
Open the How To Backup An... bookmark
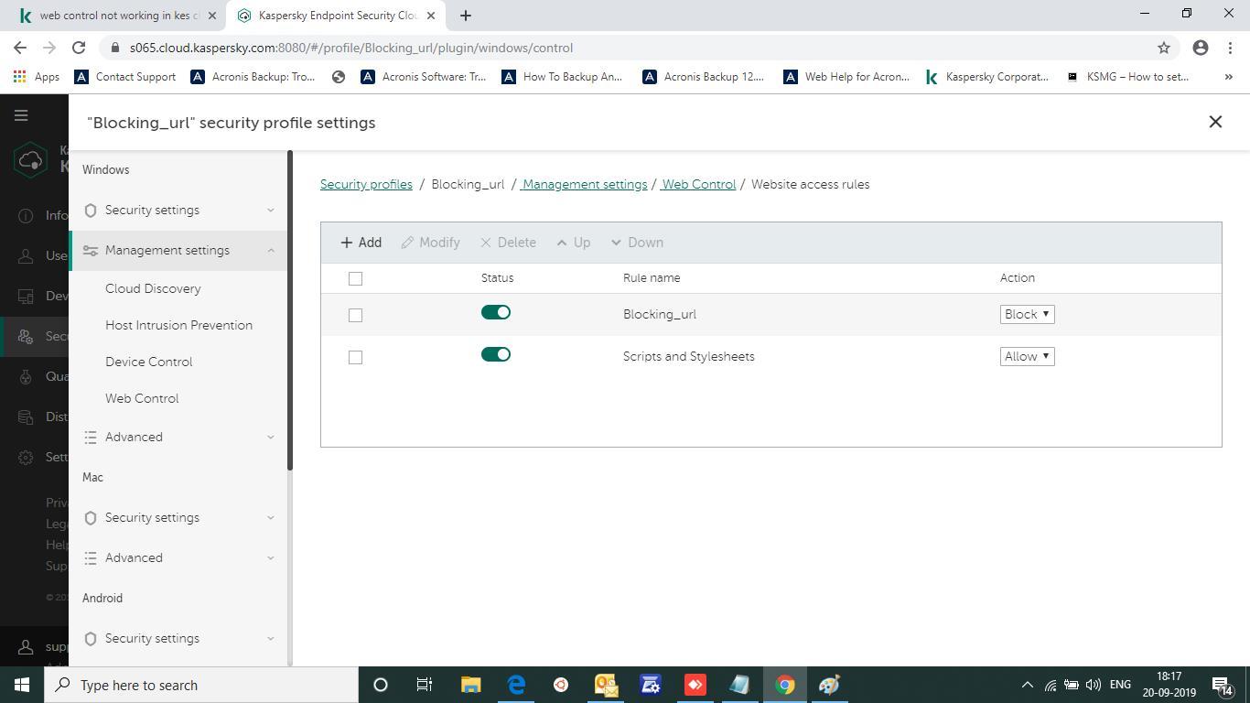[562, 77]
